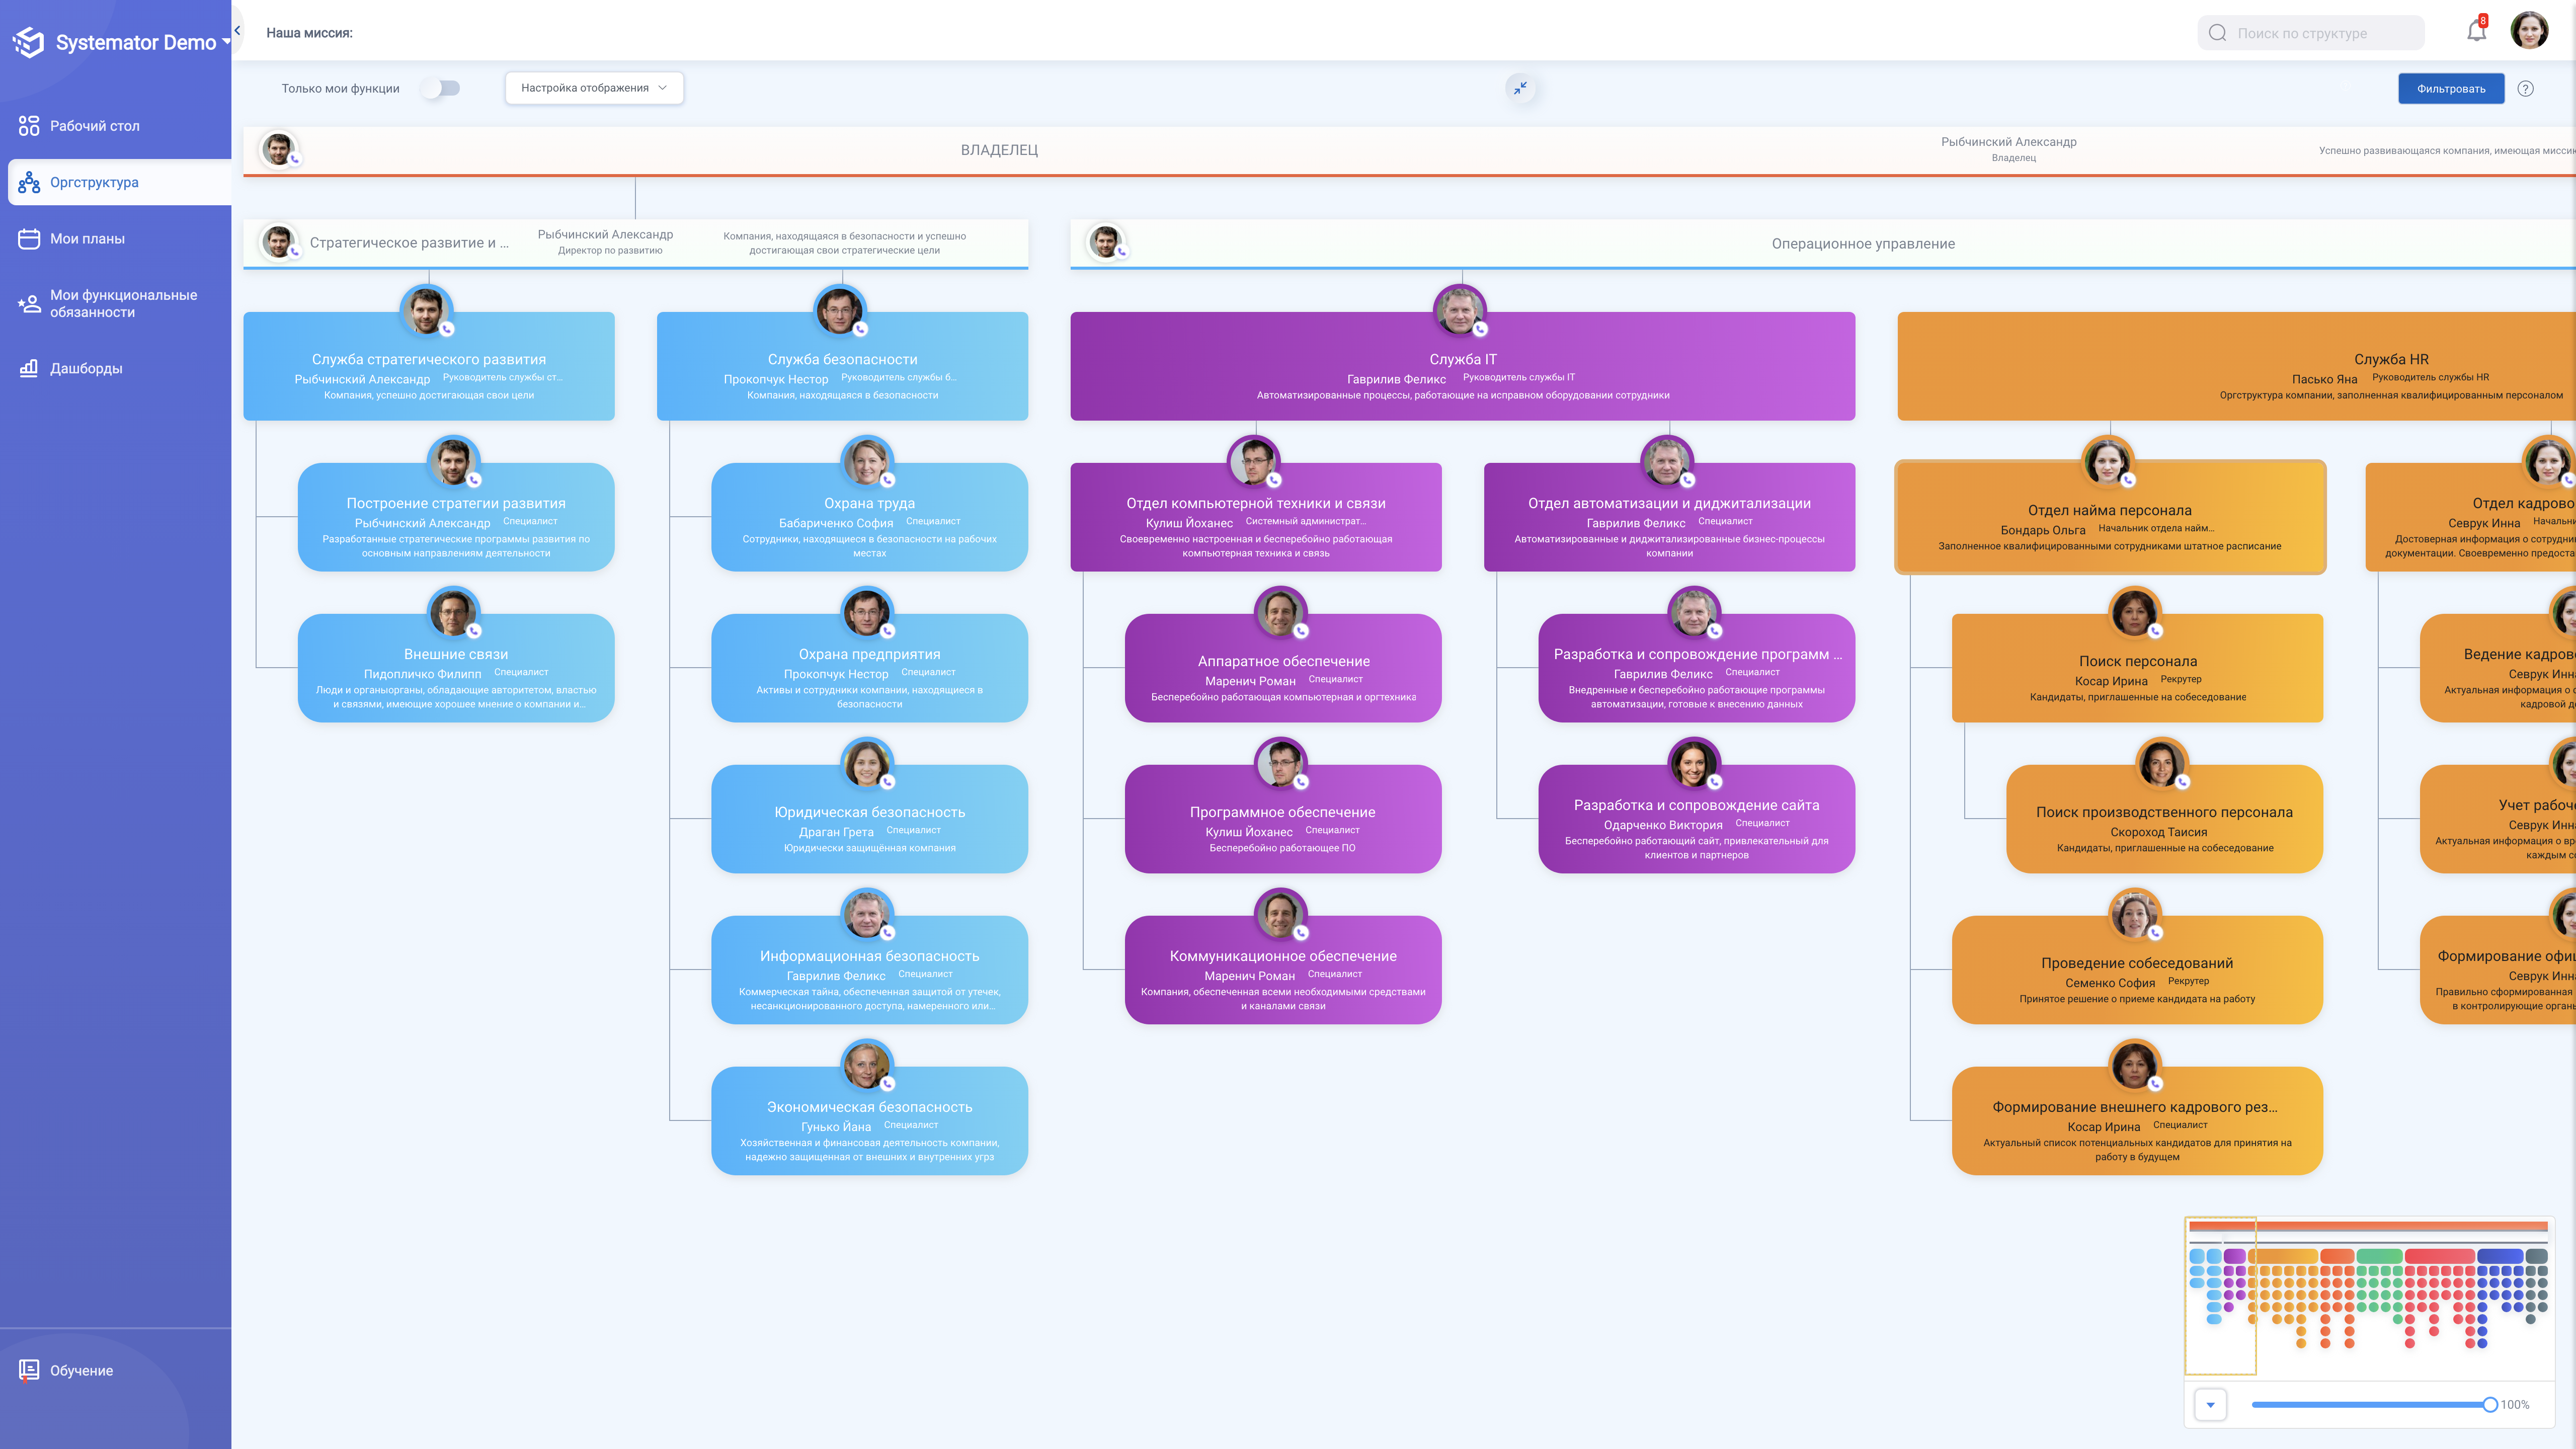Open the Служба HR card
This screenshot has height=1449, width=2576.
click(2236, 367)
